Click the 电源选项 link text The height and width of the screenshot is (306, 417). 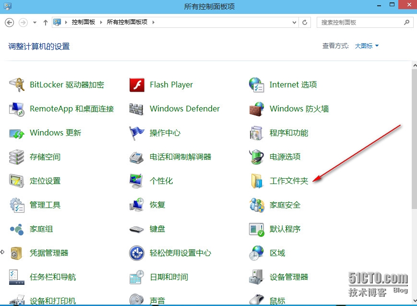(285, 157)
